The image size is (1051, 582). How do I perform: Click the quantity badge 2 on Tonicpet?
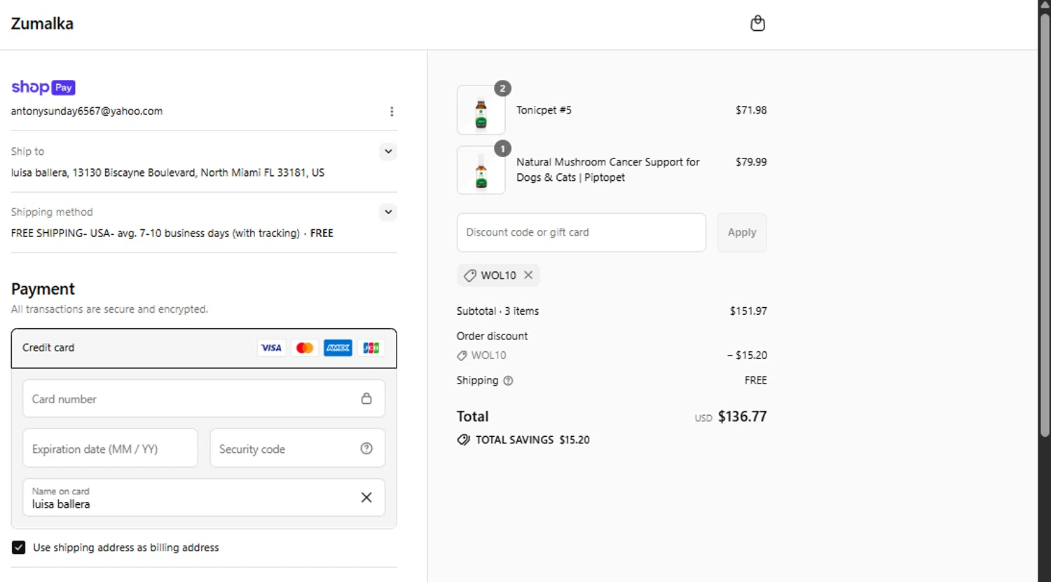[502, 88]
